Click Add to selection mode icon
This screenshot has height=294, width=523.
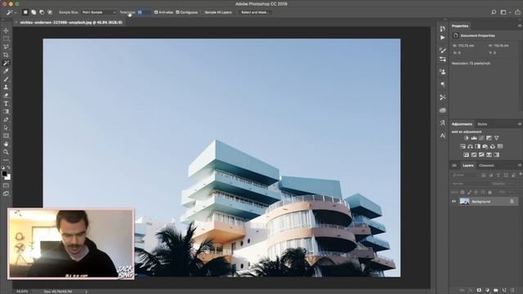coord(34,12)
